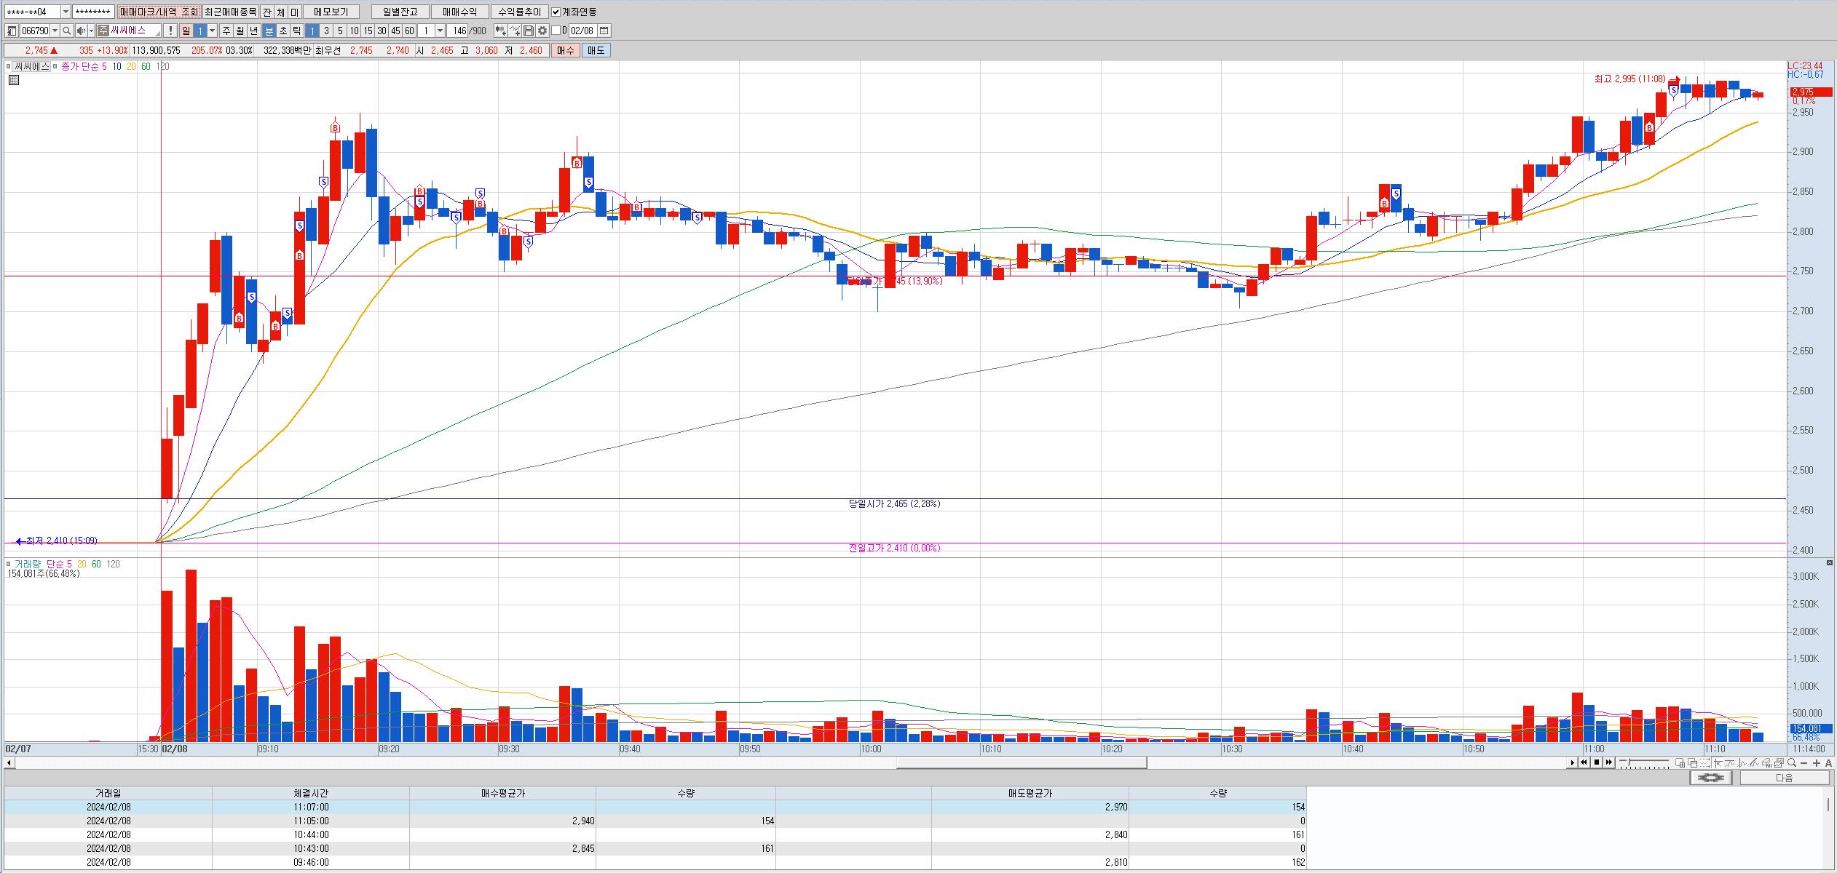Click the zoom-in plus icon
1837x873 pixels.
[x=1817, y=762]
